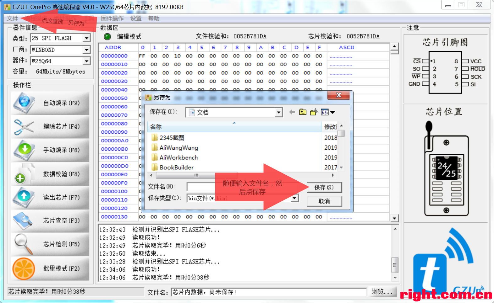Screen dimensions: 494x303
Task: Click the 擦除芯片(F4) scissors icon
Action: (24, 127)
